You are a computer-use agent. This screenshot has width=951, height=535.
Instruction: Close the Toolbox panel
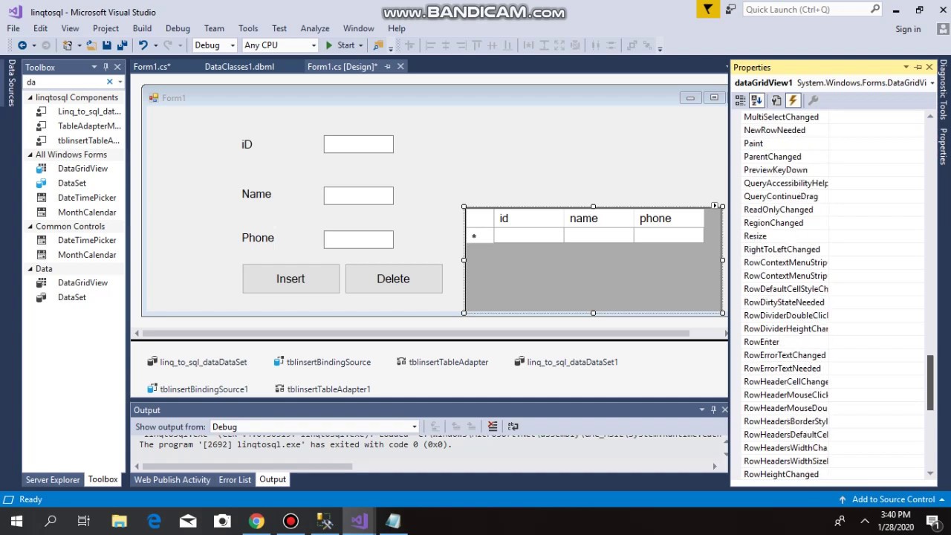coord(117,67)
